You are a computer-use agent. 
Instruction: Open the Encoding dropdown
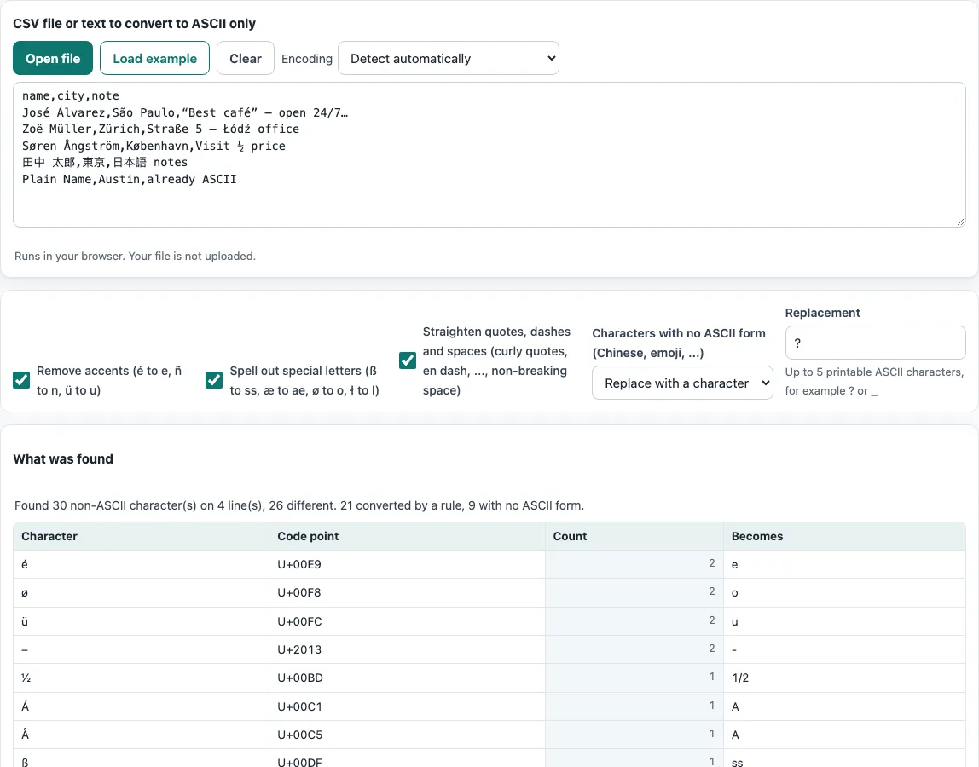click(449, 58)
